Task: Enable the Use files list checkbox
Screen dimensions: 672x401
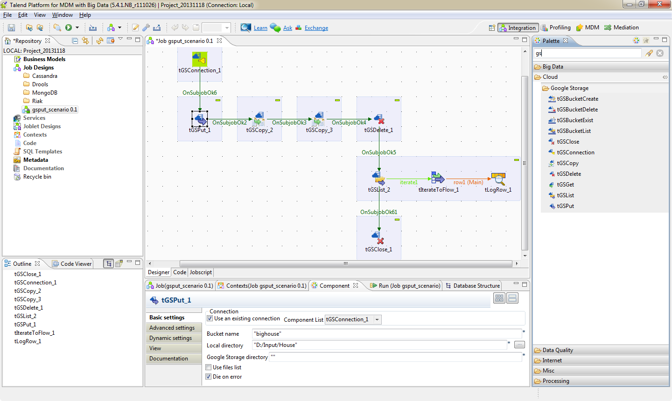Action: tap(209, 367)
